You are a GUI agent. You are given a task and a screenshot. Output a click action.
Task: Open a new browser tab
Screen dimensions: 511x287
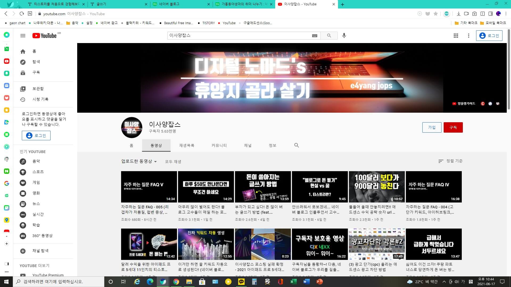tap(343, 4)
